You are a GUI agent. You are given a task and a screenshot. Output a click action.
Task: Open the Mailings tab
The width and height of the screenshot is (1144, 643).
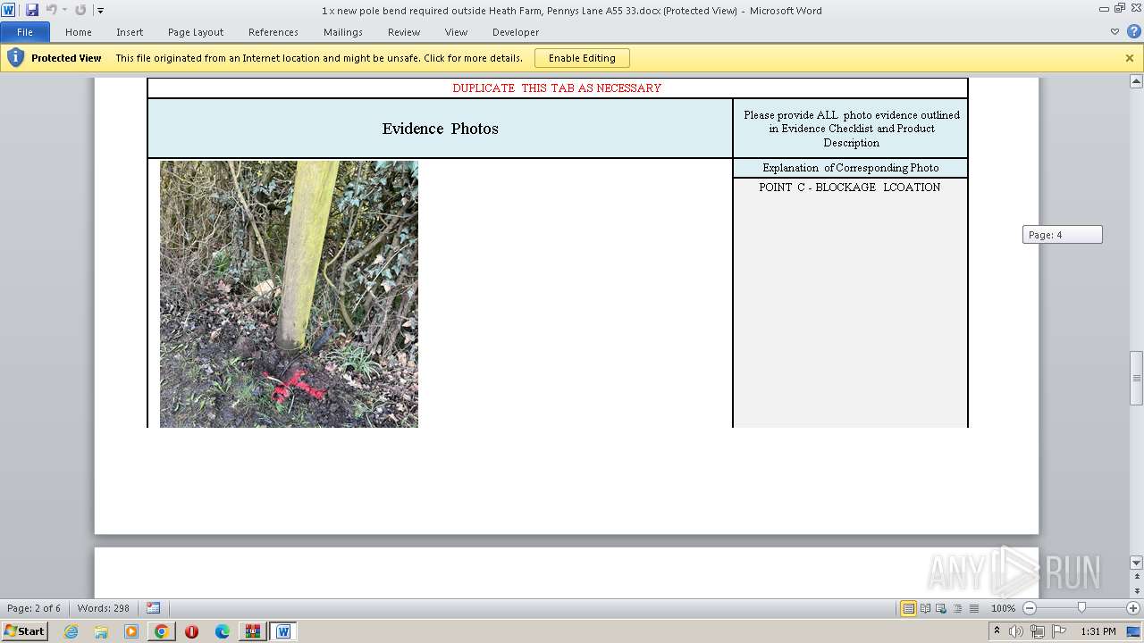[x=343, y=32]
